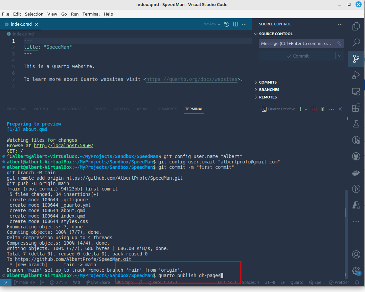Change the UTF-8 file encoding

coord(270,283)
